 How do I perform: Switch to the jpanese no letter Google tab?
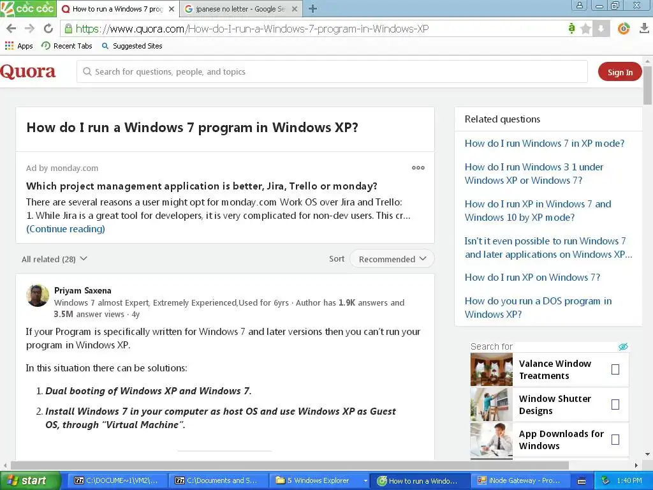coord(240,9)
